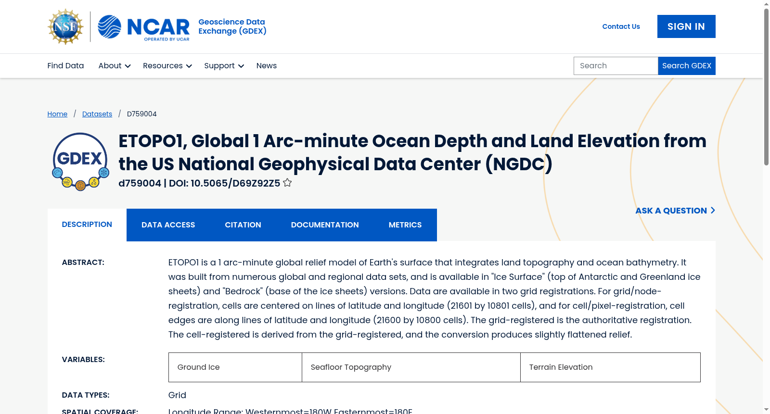Bookmark dataset with the star icon
This screenshot has height=414, width=770.
287,183
